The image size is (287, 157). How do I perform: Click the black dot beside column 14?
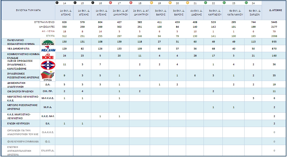tap(57, 3)
